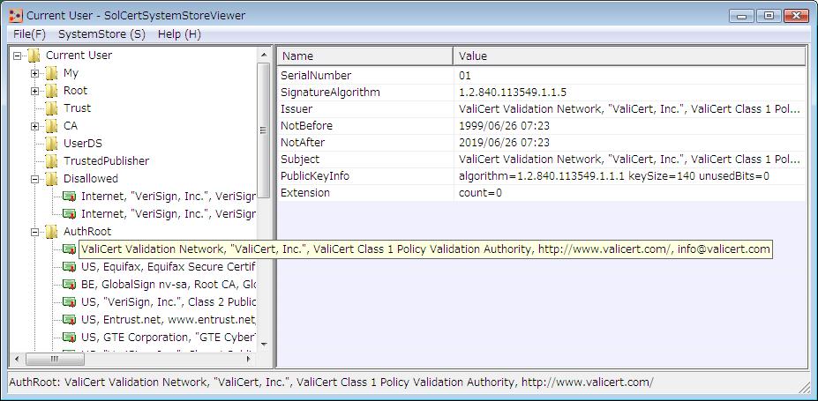Click the VeriSign Class 2 certificate icon
818x401 pixels.
[70, 302]
